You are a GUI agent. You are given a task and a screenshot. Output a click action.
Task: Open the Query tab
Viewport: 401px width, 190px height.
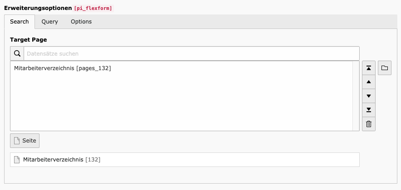(50, 22)
